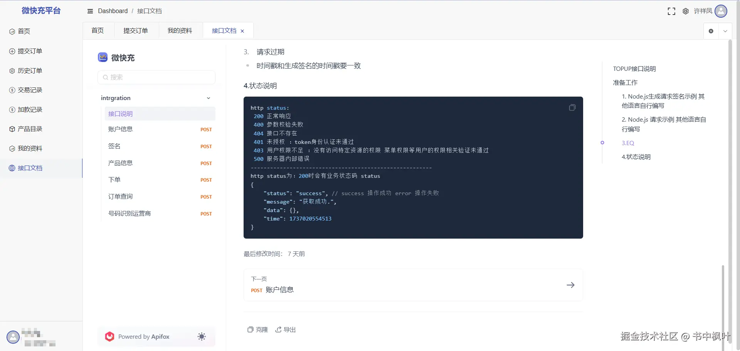Image resolution: width=740 pixels, height=351 pixels.
Task: Click the 导出 export icon at page bottom
Action: [279, 329]
